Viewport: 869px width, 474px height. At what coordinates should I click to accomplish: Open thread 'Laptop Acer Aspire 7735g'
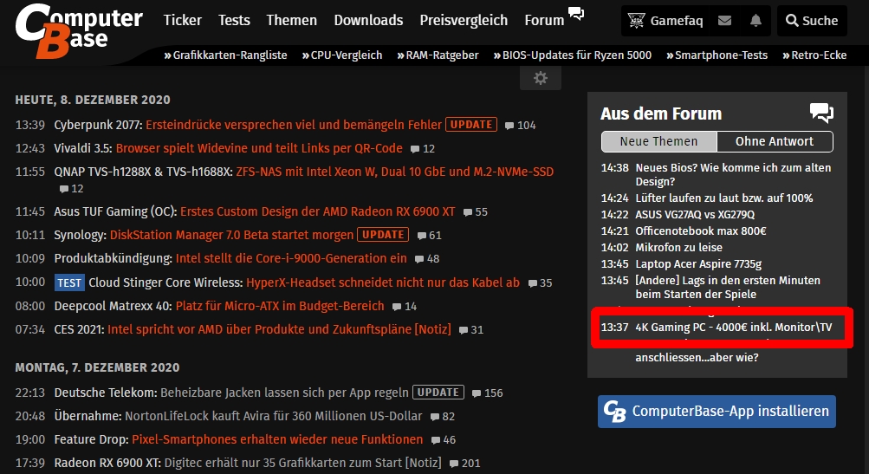tap(698, 264)
